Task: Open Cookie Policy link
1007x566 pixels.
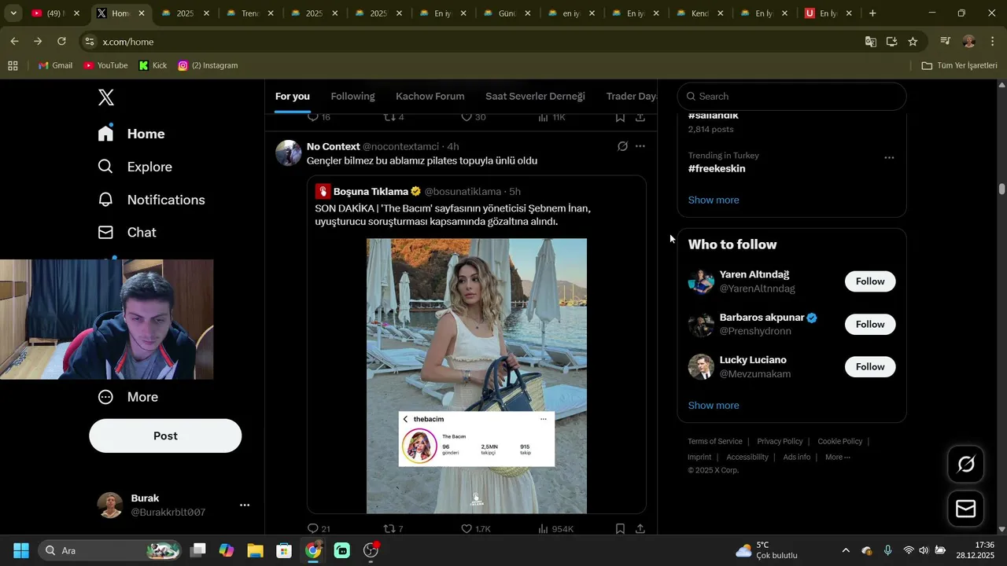Action: click(x=840, y=442)
